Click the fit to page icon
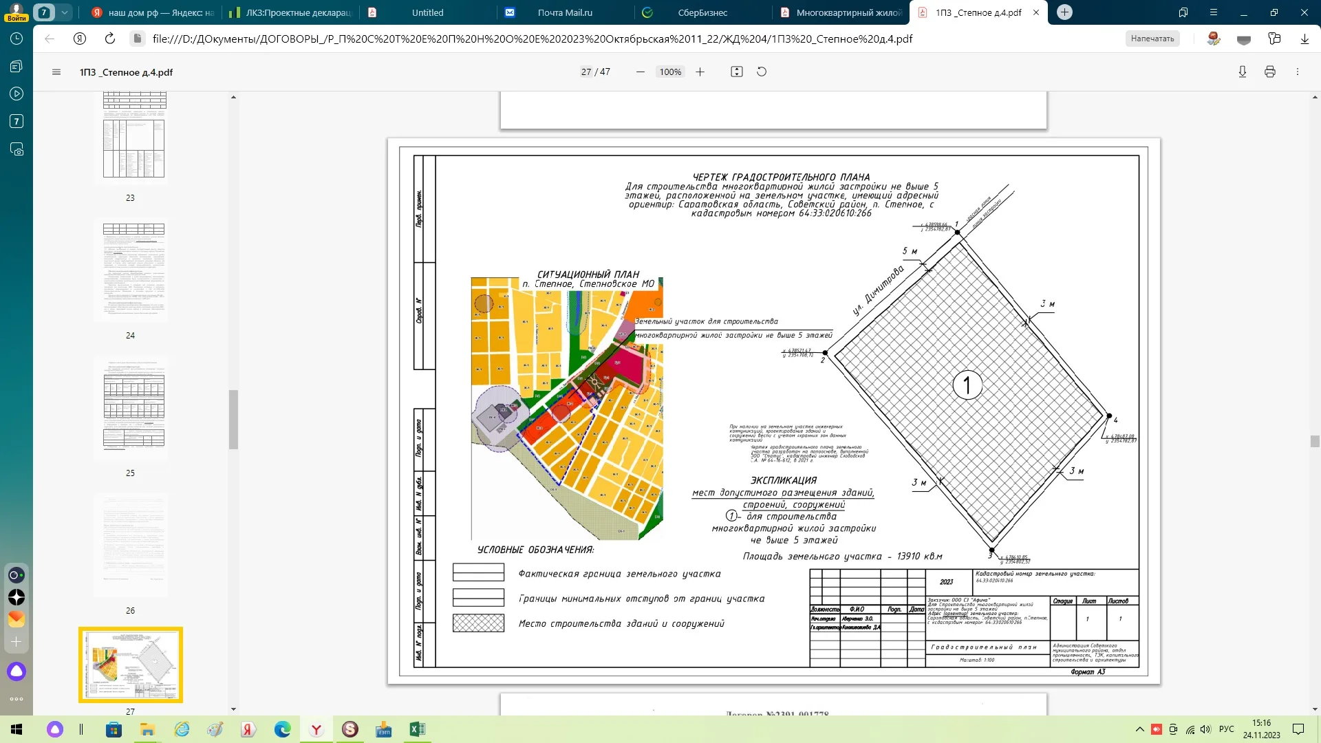This screenshot has height=743, width=1321. click(737, 72)
